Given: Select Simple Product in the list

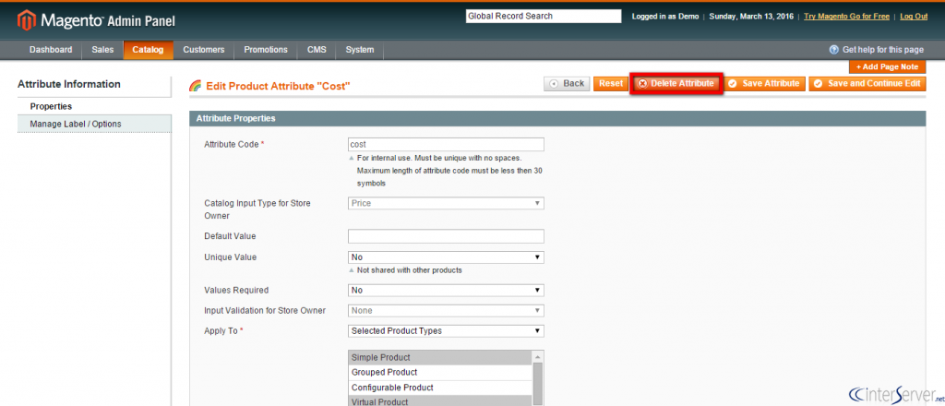Looking at the screenshot, I should [x=440, y=358].
